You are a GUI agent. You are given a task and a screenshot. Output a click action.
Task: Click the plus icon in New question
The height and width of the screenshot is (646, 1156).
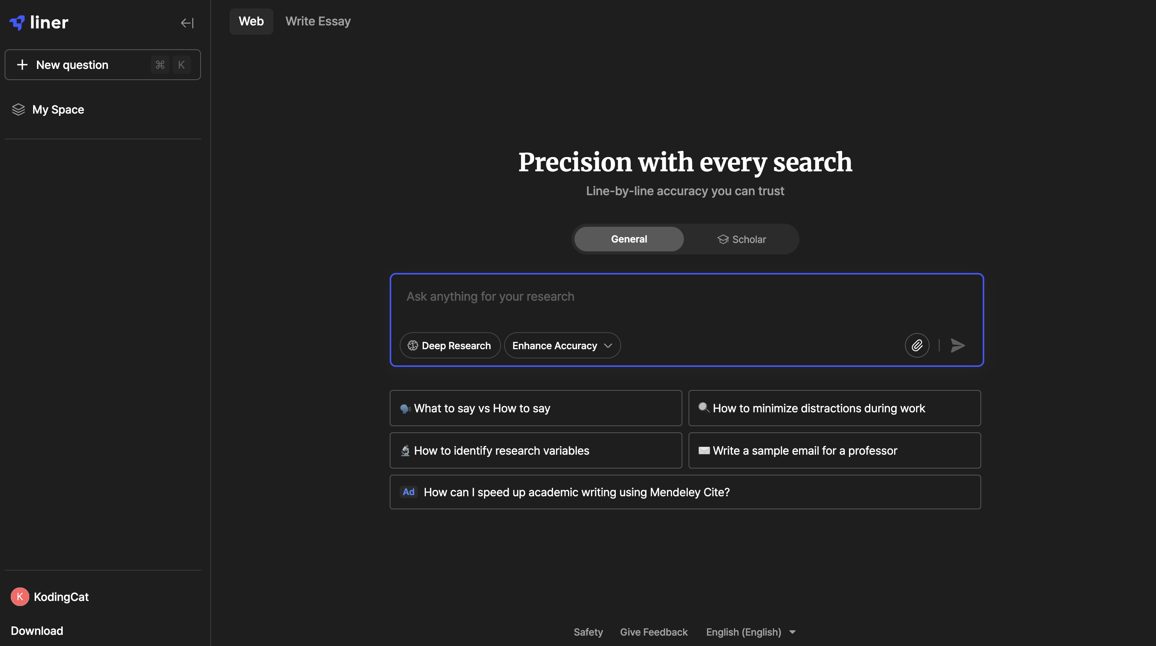point(22,65)
